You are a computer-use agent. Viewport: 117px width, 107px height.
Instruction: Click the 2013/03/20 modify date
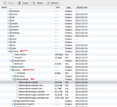tap(81, 76)
